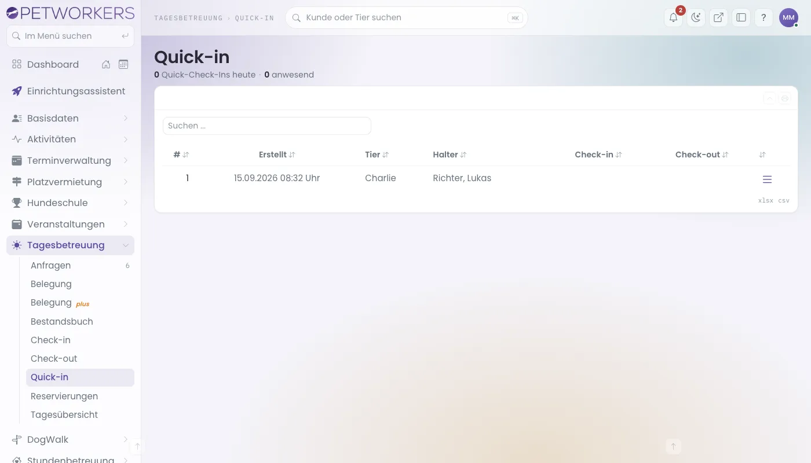Click the home icon next to Dashboard
This screenshot has width=811, height=463.
106,64
